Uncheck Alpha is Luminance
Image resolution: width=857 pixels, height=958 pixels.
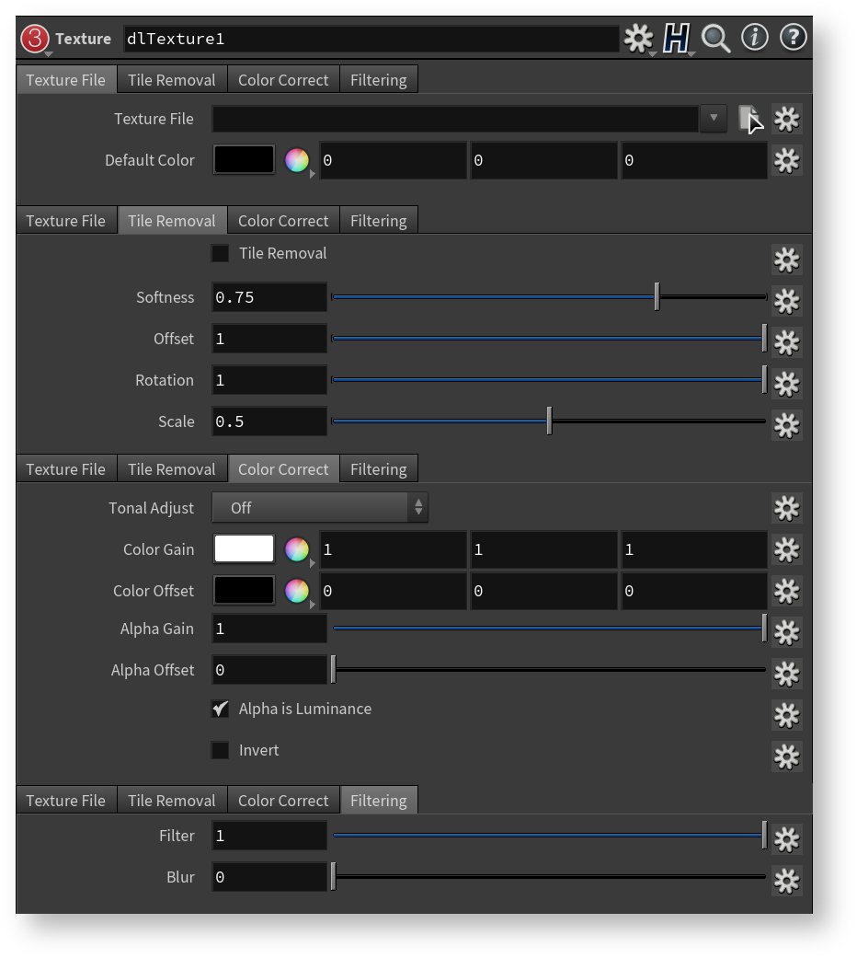click(x=221, y=709)
